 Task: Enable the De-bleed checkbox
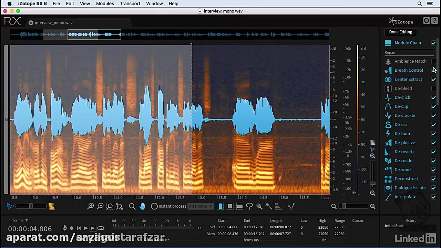tap(433, 88)
